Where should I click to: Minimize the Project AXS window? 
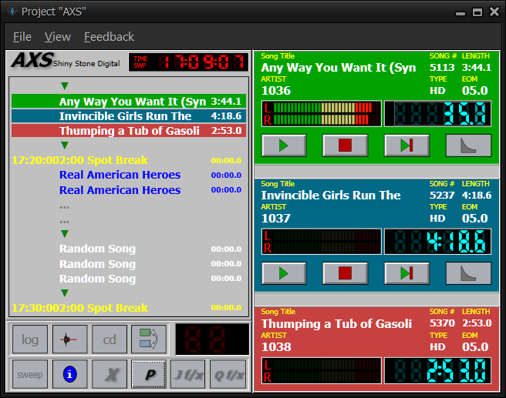click(460, 13)
